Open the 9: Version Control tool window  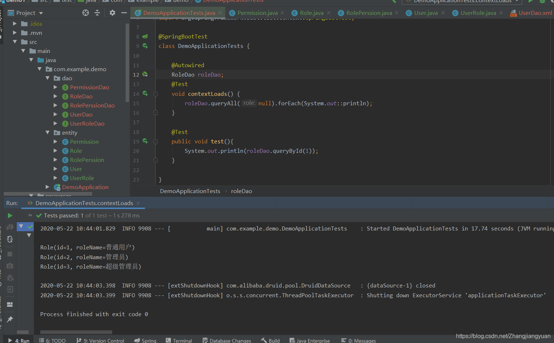tap(100, 340)
